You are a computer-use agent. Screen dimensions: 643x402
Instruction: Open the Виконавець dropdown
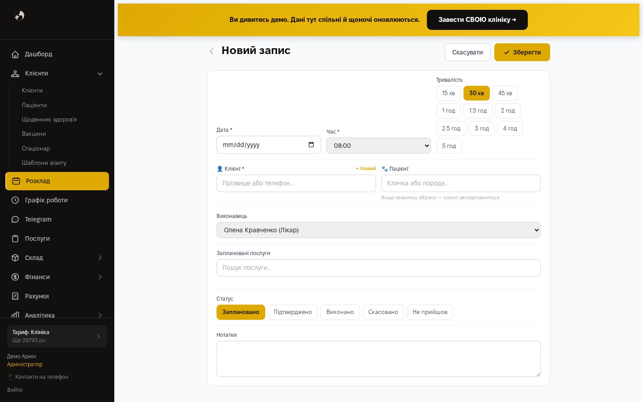click(379, 230)
